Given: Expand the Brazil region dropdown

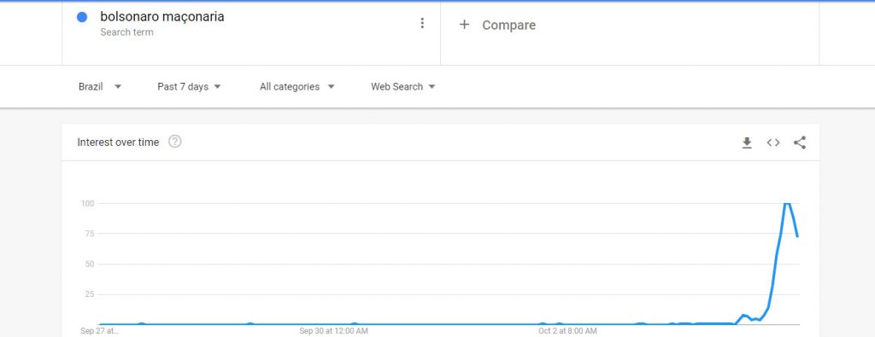Looking at the screenshot, I should [100, 87].
